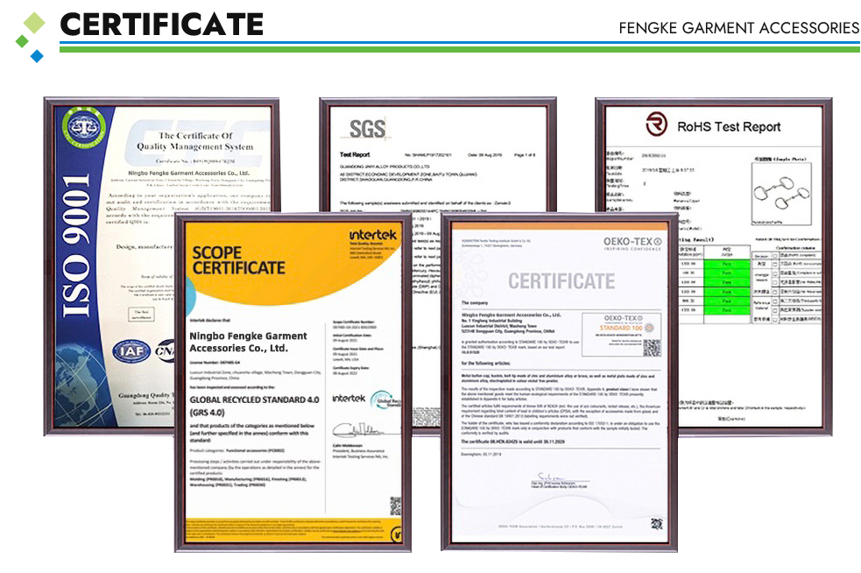Click the 'SCOPE CERTIFICATE' title
Screen dimensions: 861x573
[x=238, y=260]
